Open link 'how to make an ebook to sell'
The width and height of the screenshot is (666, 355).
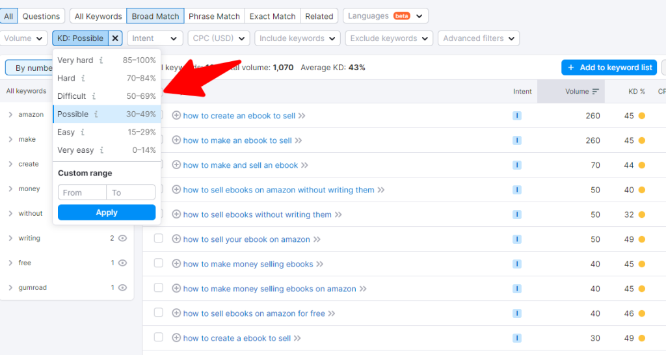pyautogui.click(x=237, y=140)
